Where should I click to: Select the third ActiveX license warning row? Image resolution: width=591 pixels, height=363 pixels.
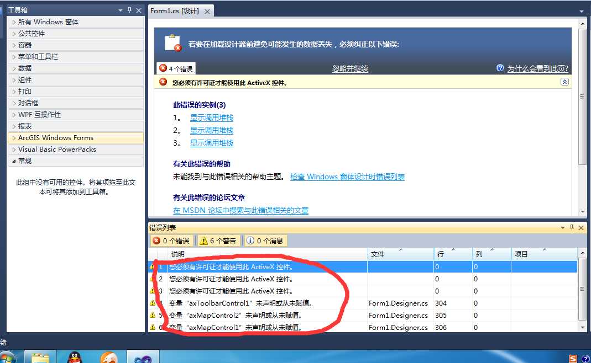363,291
